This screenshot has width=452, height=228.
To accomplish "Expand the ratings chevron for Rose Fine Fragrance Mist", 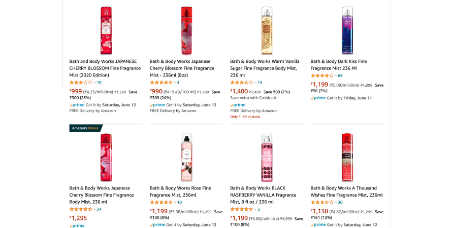I will [x=175, y=202].
